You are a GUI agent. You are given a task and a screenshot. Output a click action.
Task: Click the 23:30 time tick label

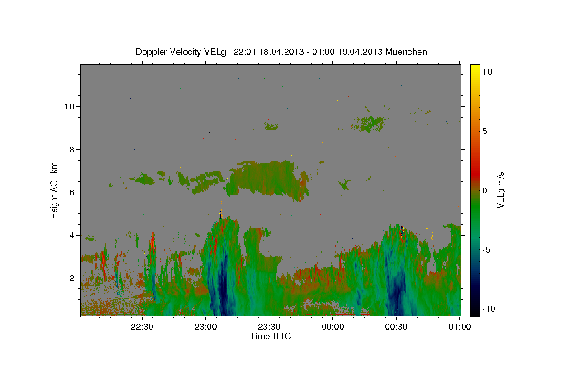click(x=269, y=327)
